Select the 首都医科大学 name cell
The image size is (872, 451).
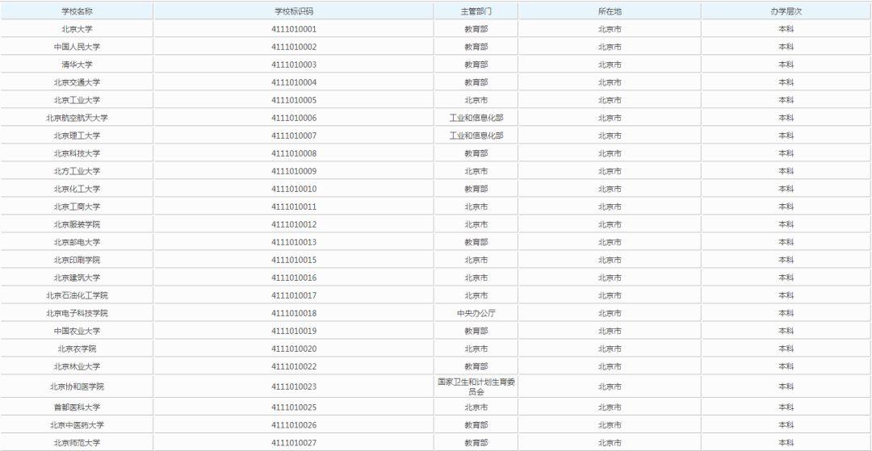pos(77,407)
